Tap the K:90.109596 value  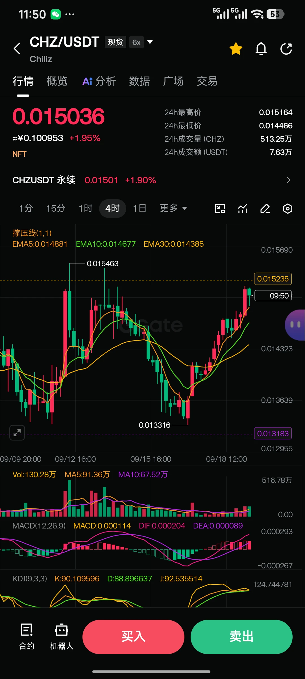point(77,579)
